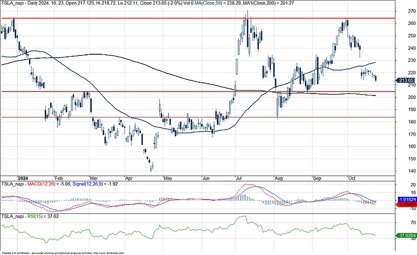Click the 200 price axis label
Screen dimensions: 417x255
coord(412,97)
